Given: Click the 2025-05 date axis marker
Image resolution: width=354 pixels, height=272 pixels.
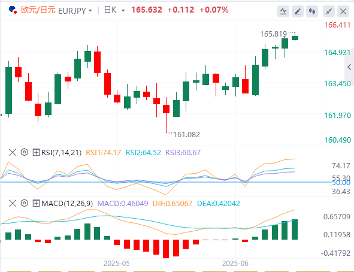Looking at the screenshot, I should [117, 264].
